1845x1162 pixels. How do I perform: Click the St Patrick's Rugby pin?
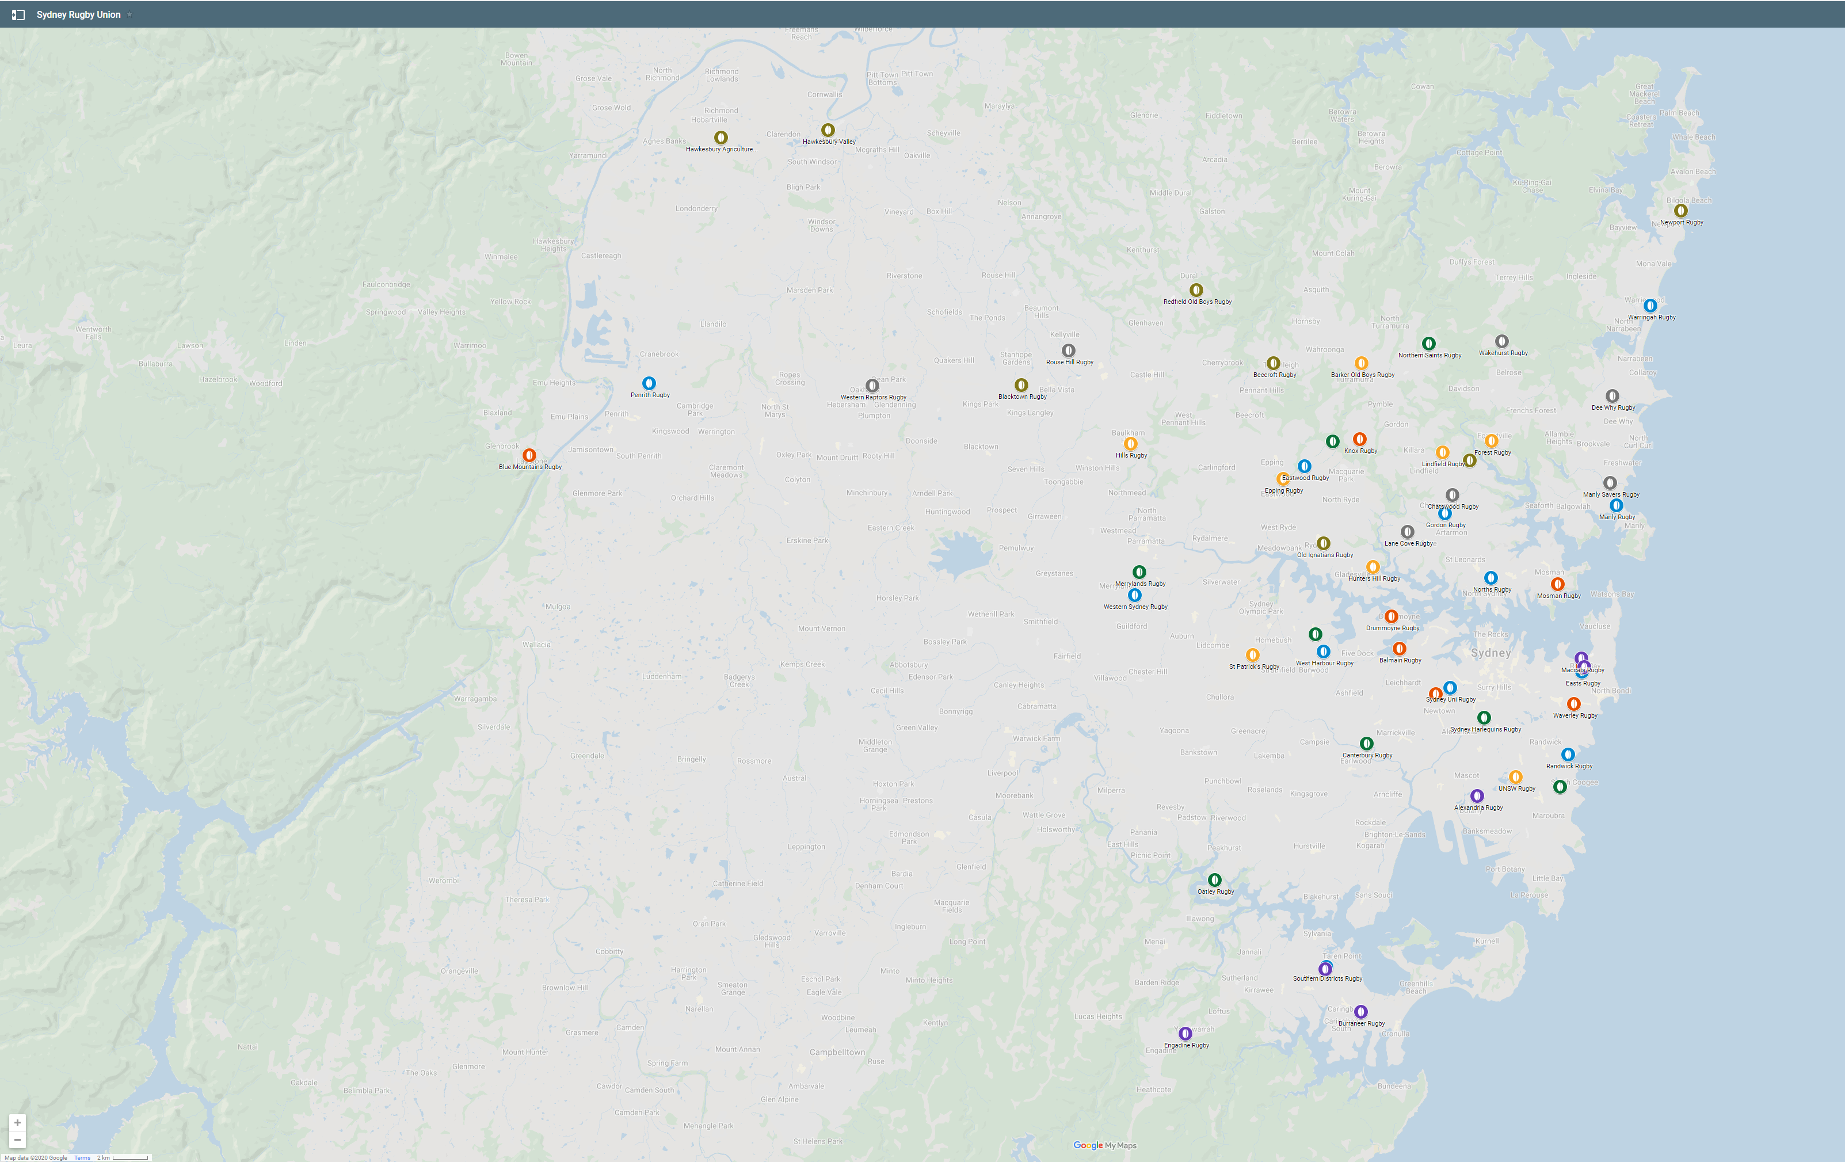pyautogui.click(x=1252, y=654)
